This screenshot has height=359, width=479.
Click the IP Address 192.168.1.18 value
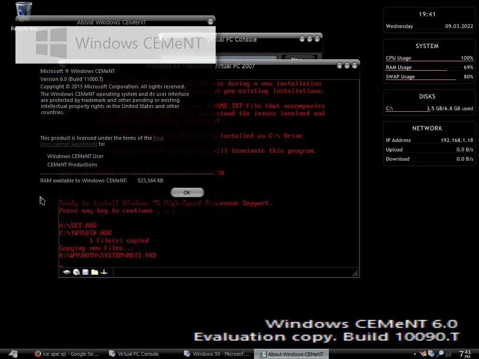(457, 140)
